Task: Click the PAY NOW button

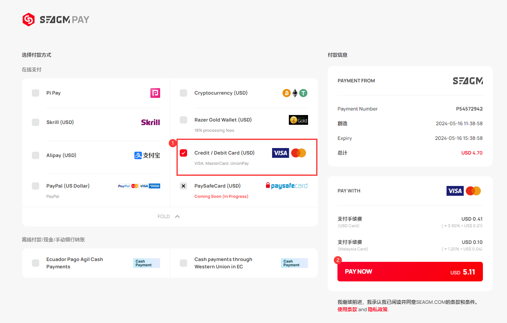Action: (x=410, y=272)
